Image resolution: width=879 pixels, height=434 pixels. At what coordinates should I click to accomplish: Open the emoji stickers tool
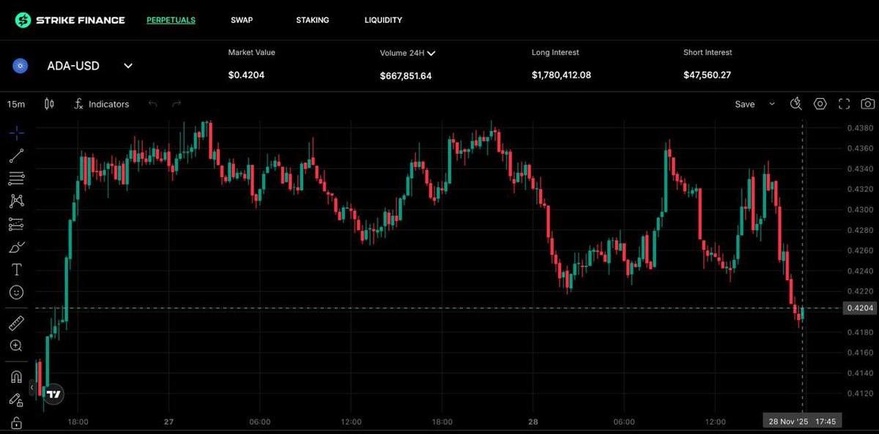tap(16, 292)
